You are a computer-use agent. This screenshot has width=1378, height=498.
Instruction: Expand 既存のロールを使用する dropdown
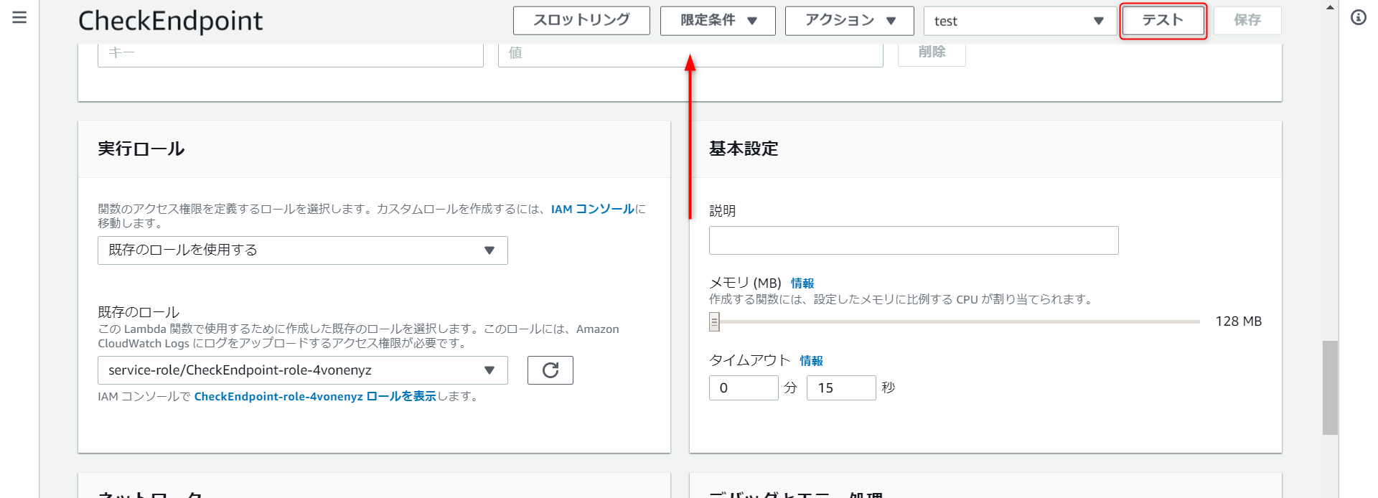point(303,250)
